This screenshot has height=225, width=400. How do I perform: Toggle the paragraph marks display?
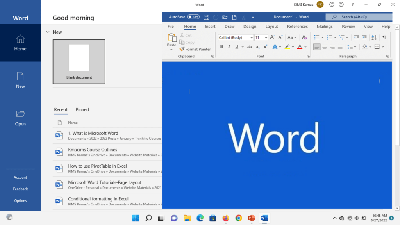[x=384, y=37]
